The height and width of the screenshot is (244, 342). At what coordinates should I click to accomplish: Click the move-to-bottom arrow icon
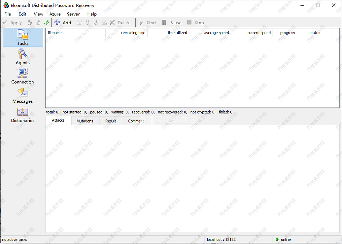[104, 23]
